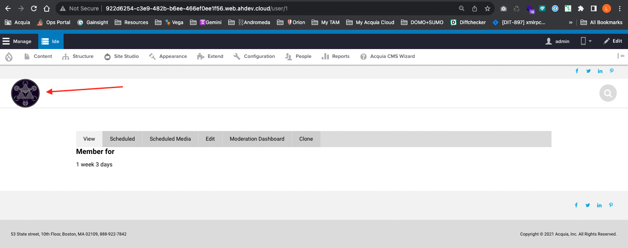The image size is (628, 248).
Task: Switch to the Scheduled tab
Action: coord(122,139)
